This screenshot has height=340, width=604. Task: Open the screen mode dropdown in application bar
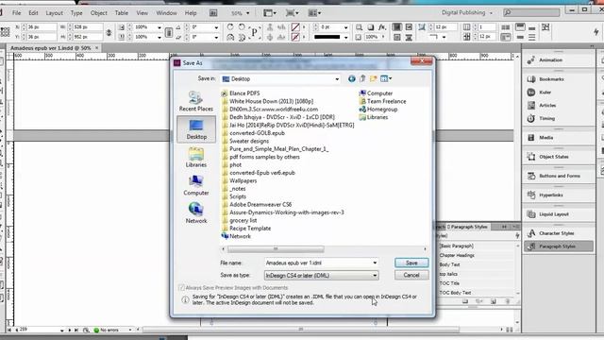click(x=292, y=13)
